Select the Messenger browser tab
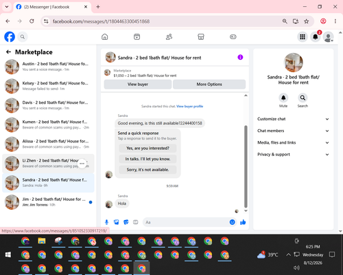This screenshot has width=343, height=275. [52, 7]
